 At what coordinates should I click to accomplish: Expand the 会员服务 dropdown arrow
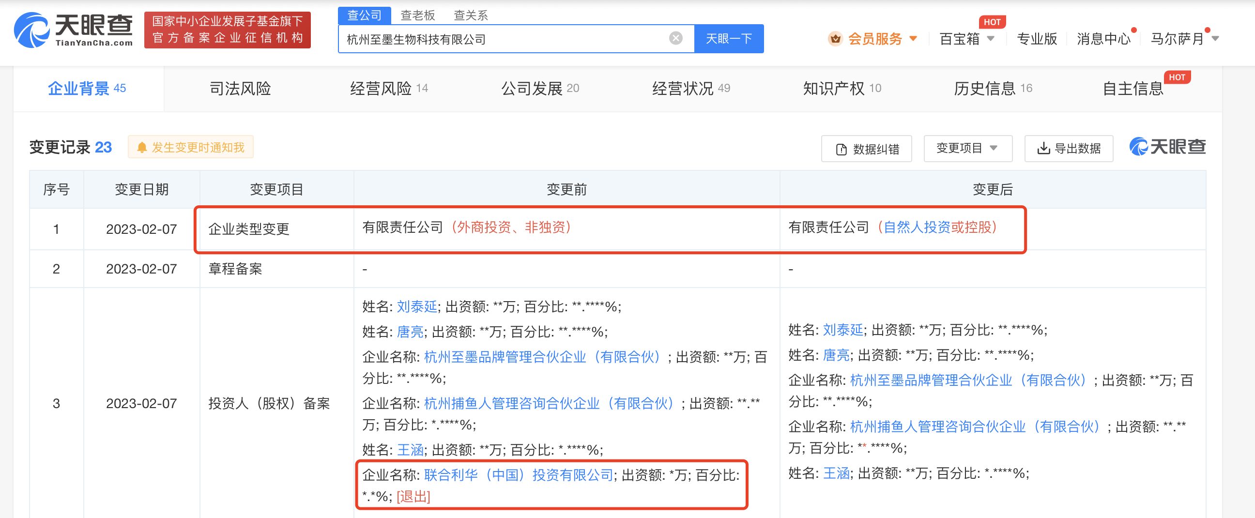[x=913, y=39]
